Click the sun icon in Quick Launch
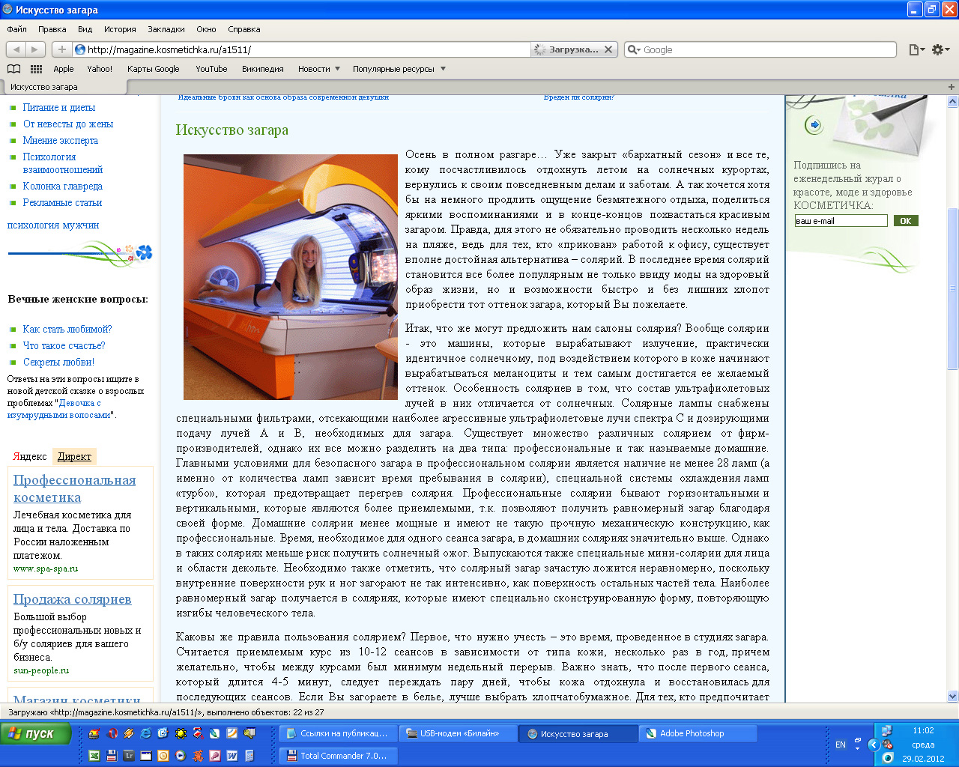 click(x=181, y=733)
